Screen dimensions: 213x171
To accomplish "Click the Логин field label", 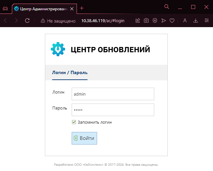I will point(58,92).
